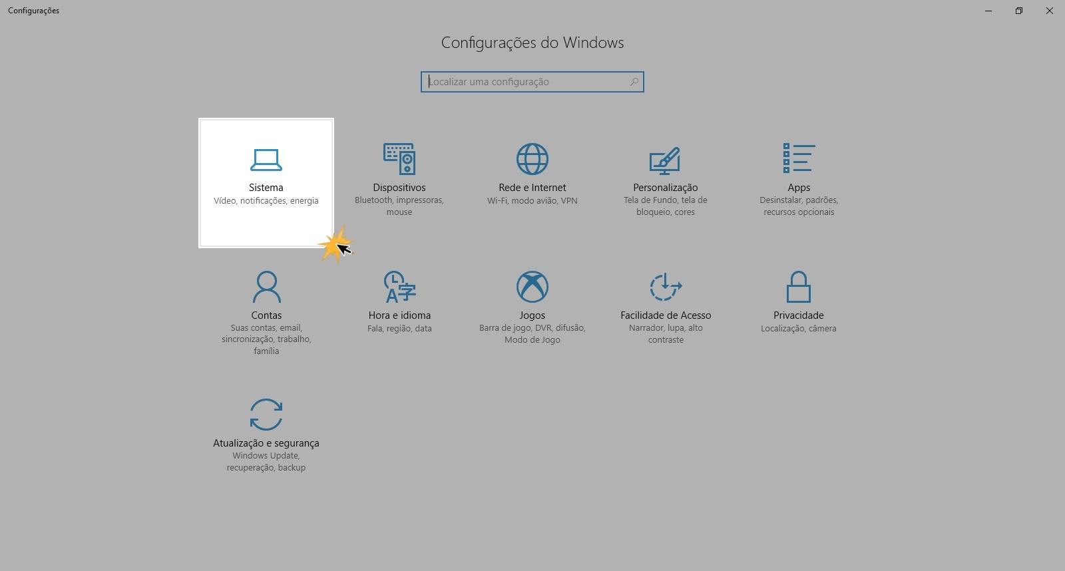The height and width of the screenshot is (571, 1065).
Task: Click the search magnifier icon
Action: point(634,82)
